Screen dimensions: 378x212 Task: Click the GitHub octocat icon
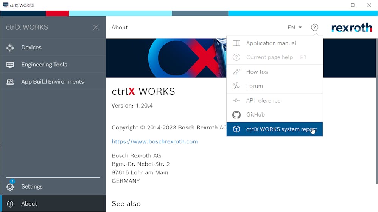(x=236, y=115)
